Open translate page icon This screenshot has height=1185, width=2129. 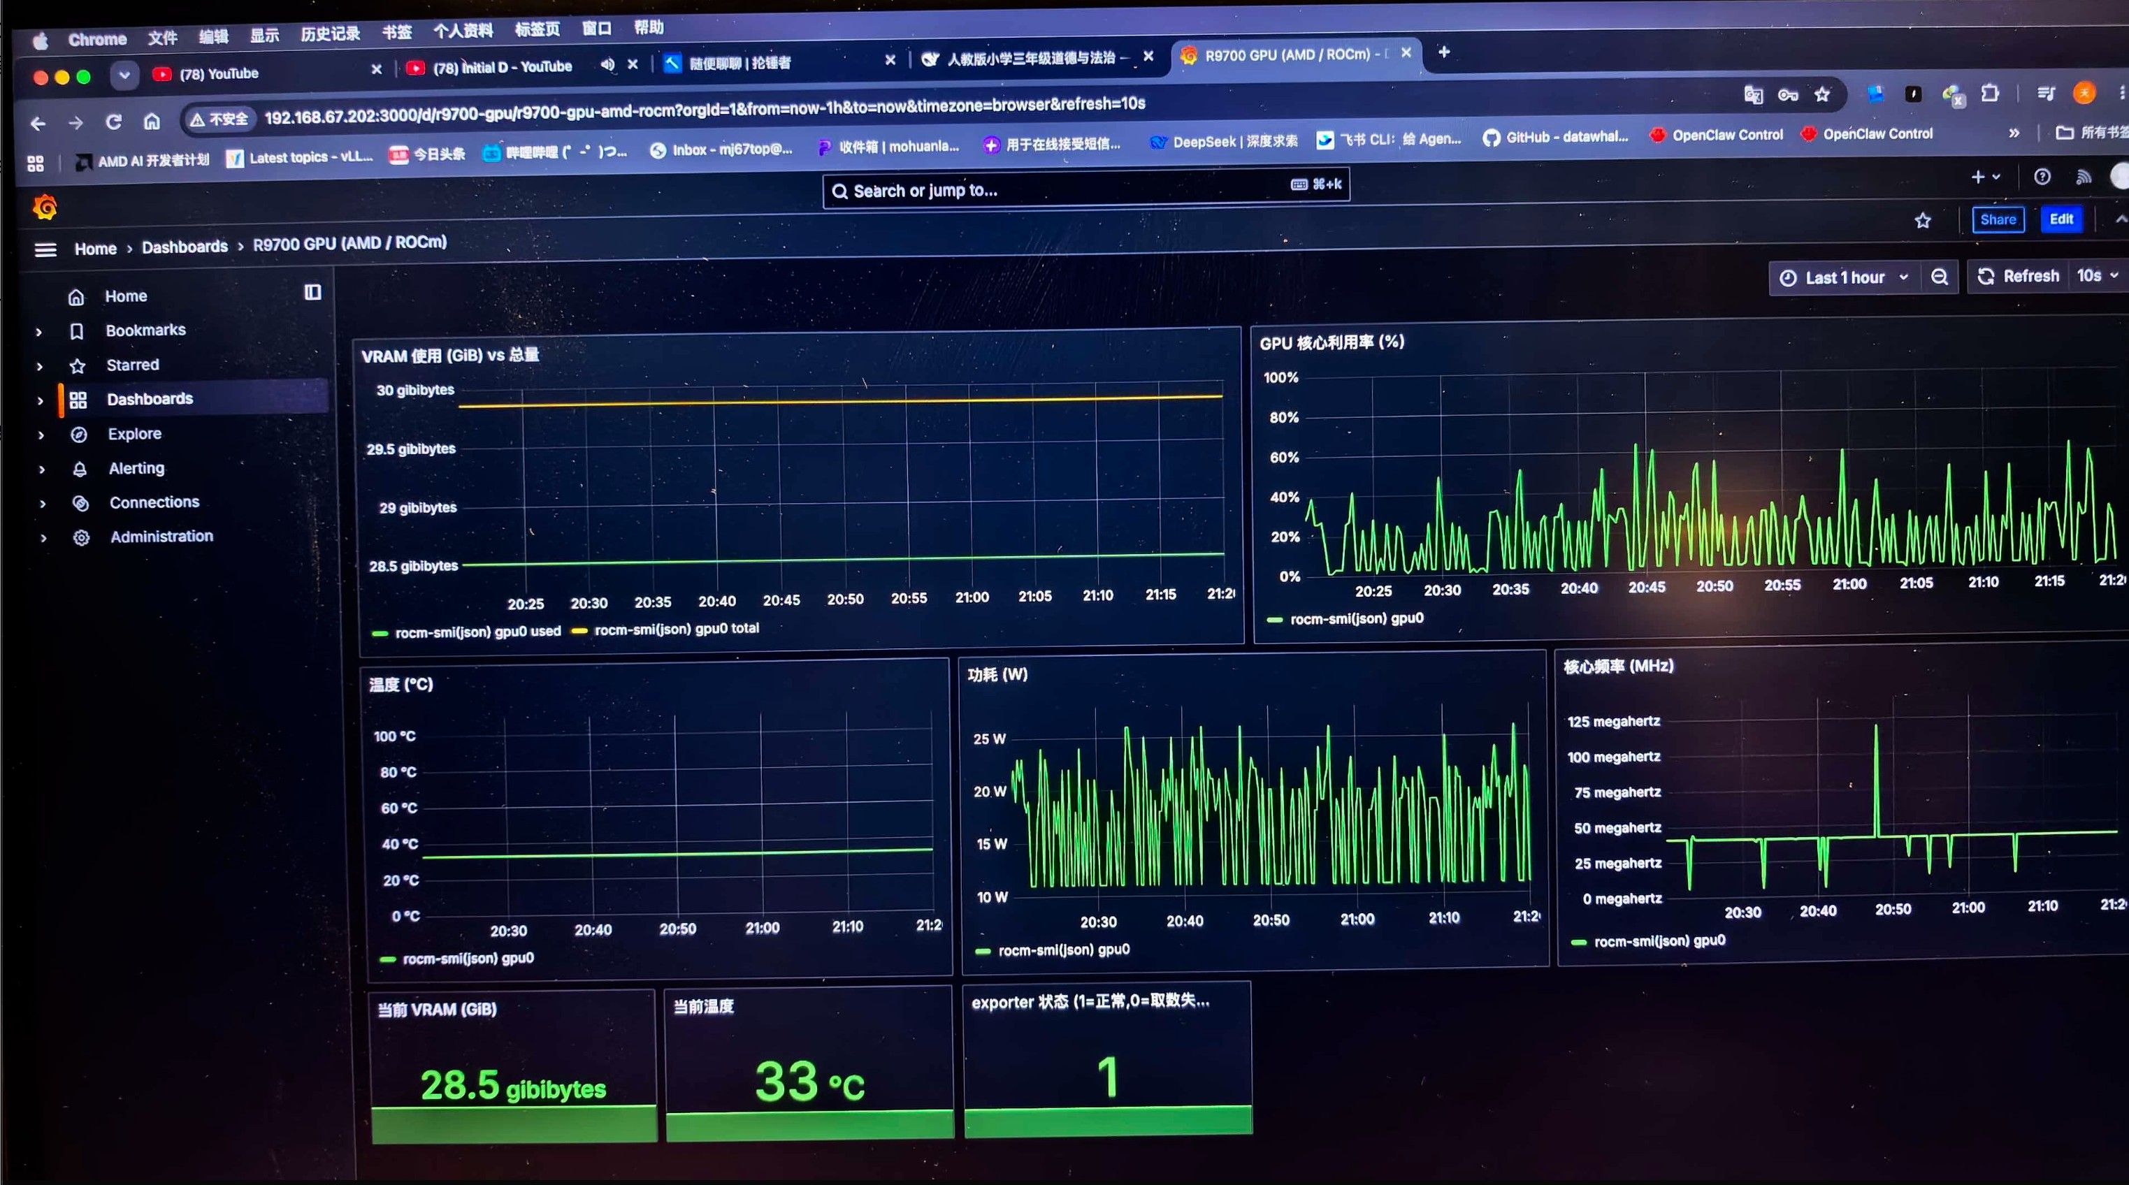pos(1753,95)
